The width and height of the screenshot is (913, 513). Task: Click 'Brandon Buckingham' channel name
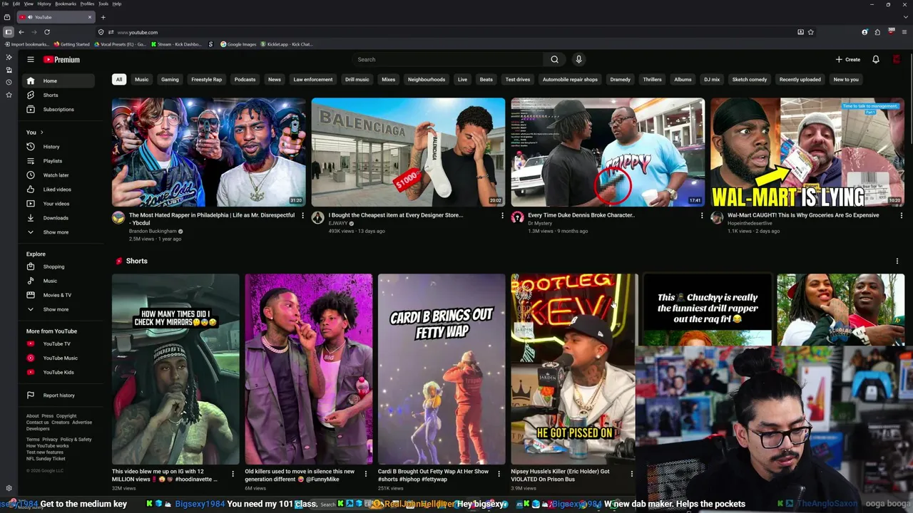153,231
